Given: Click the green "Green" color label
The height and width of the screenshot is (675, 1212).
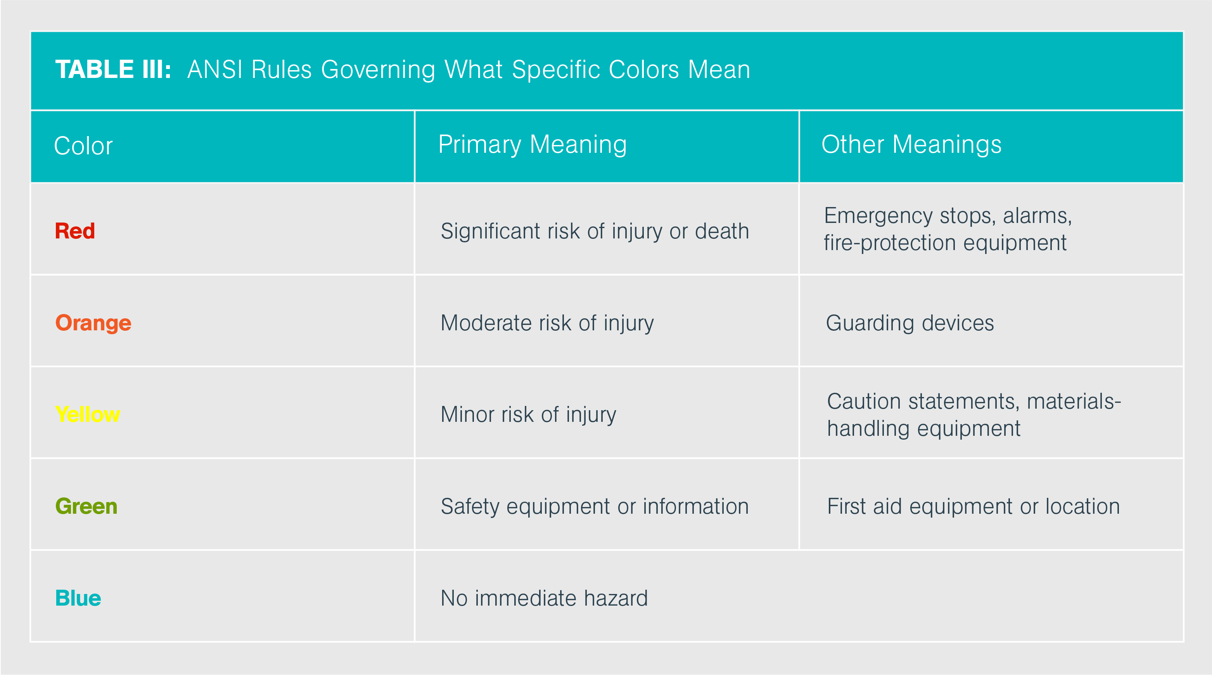Looking at the screenshot, I should (86, 506).
